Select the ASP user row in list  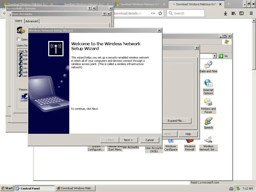tap(23, 59)
